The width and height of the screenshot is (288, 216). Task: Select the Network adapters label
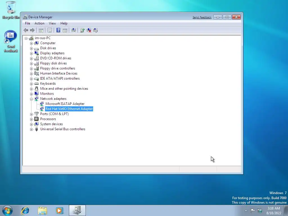(x=53, y=99)
